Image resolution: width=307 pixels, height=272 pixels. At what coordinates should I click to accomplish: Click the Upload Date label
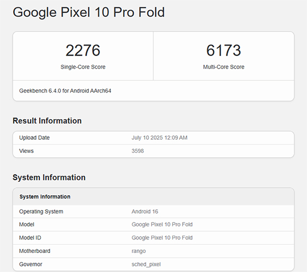coord(34,138)
